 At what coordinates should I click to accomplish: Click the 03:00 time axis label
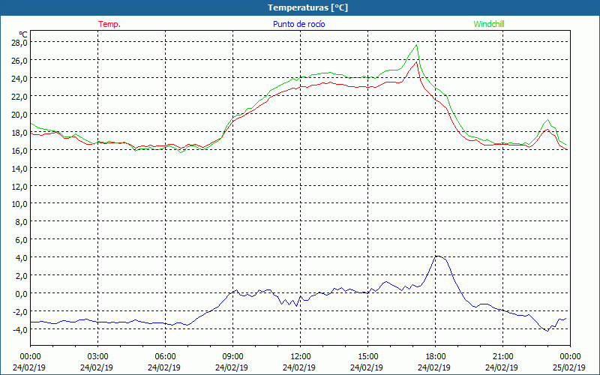tap(98, 357)
